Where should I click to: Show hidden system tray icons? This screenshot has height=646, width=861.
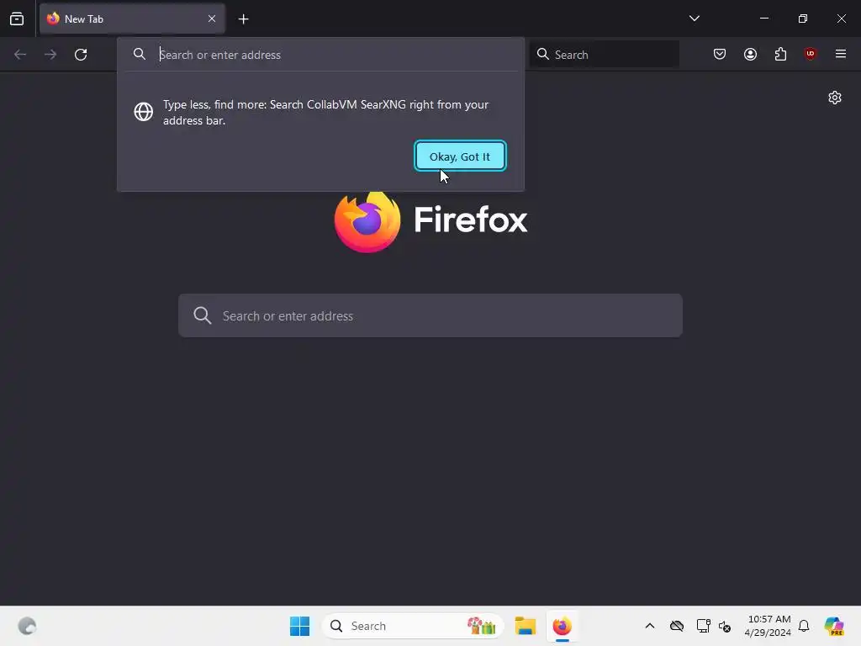[x=650, y=626]
